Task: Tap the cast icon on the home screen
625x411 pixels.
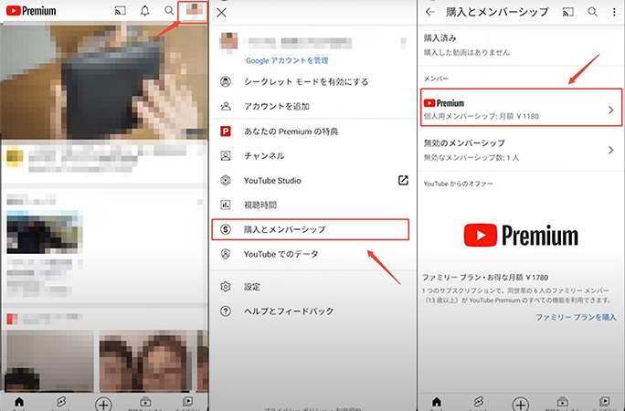Action: coord(120,11)
